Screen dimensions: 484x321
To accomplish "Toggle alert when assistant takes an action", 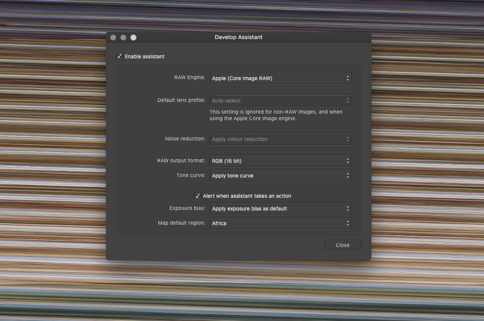I will click(197, 196).
